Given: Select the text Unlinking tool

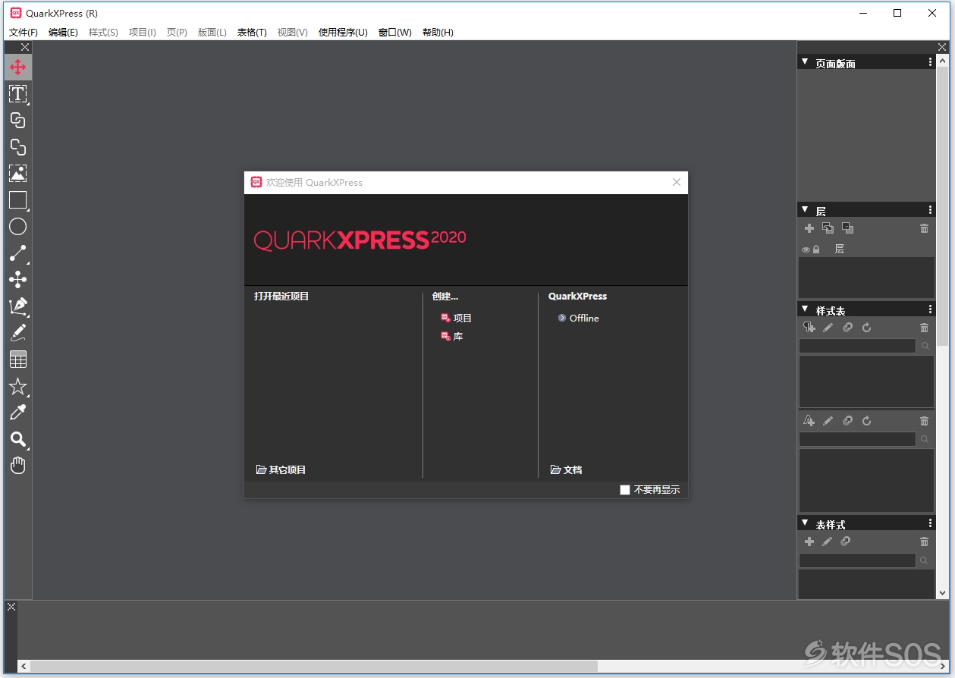Looking at the screenshot, I should 17,147.
